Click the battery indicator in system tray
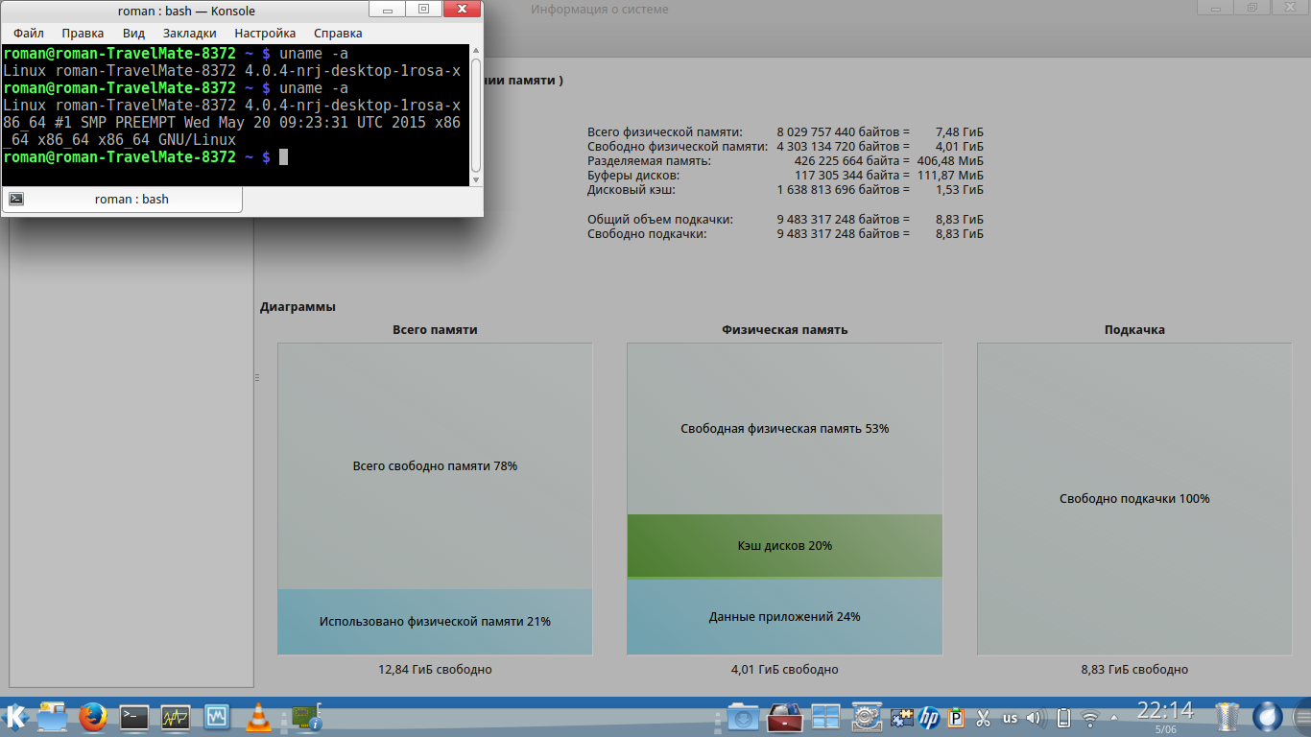The height and width of the screenshot is (737, 1311). coord(1062,718)
